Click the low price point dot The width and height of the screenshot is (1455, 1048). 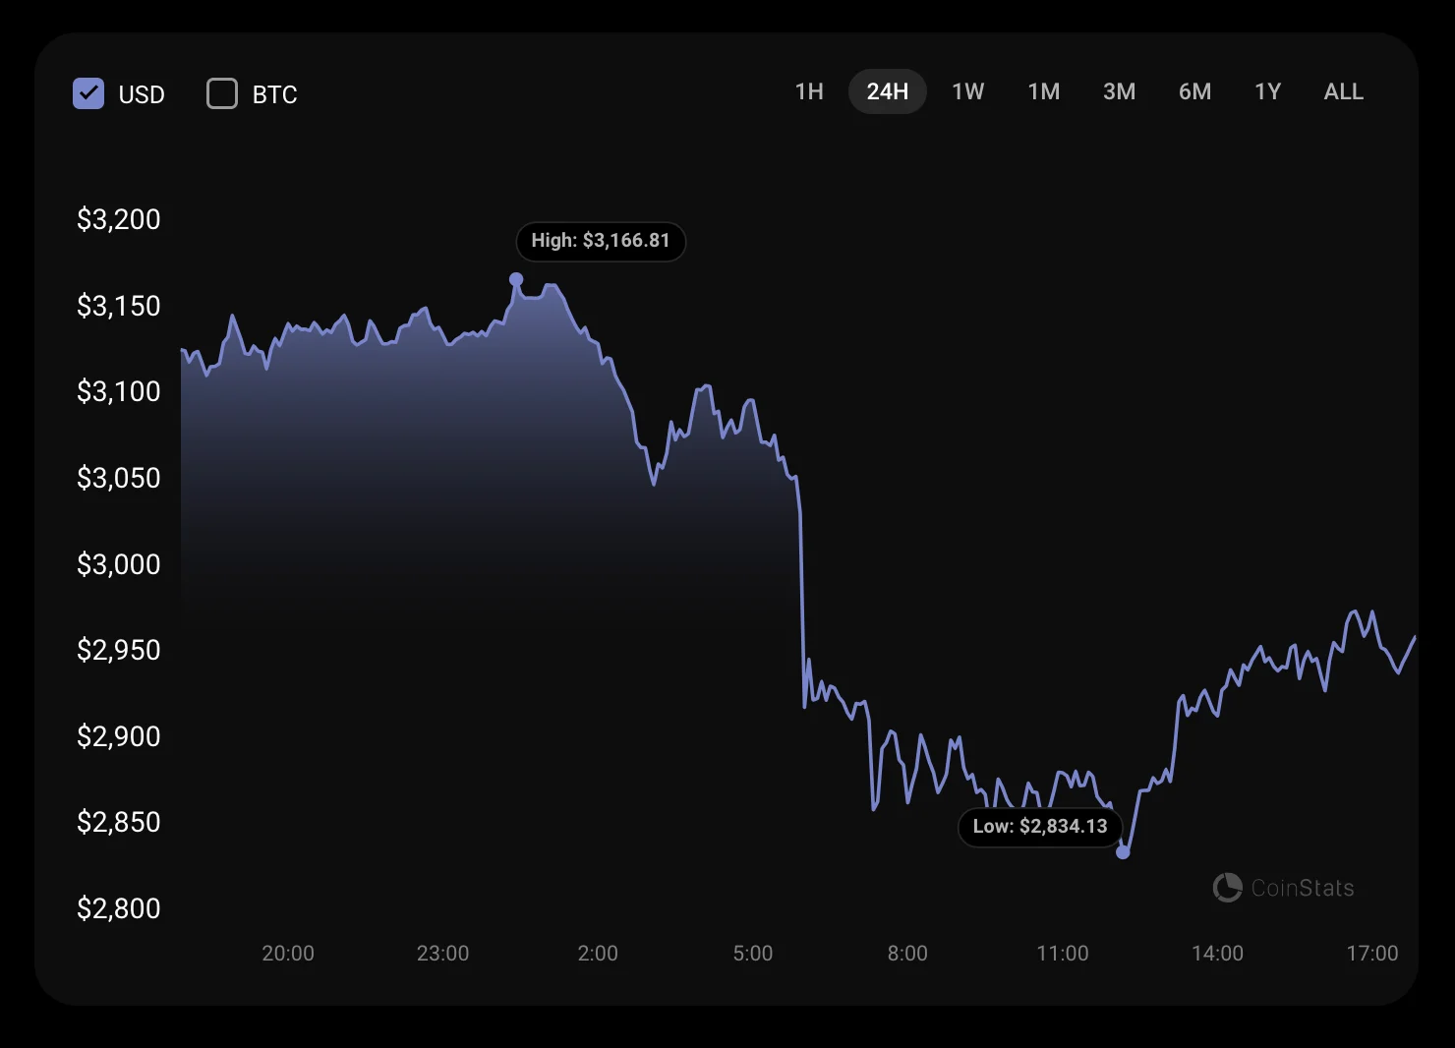[x=1123, y=852]
